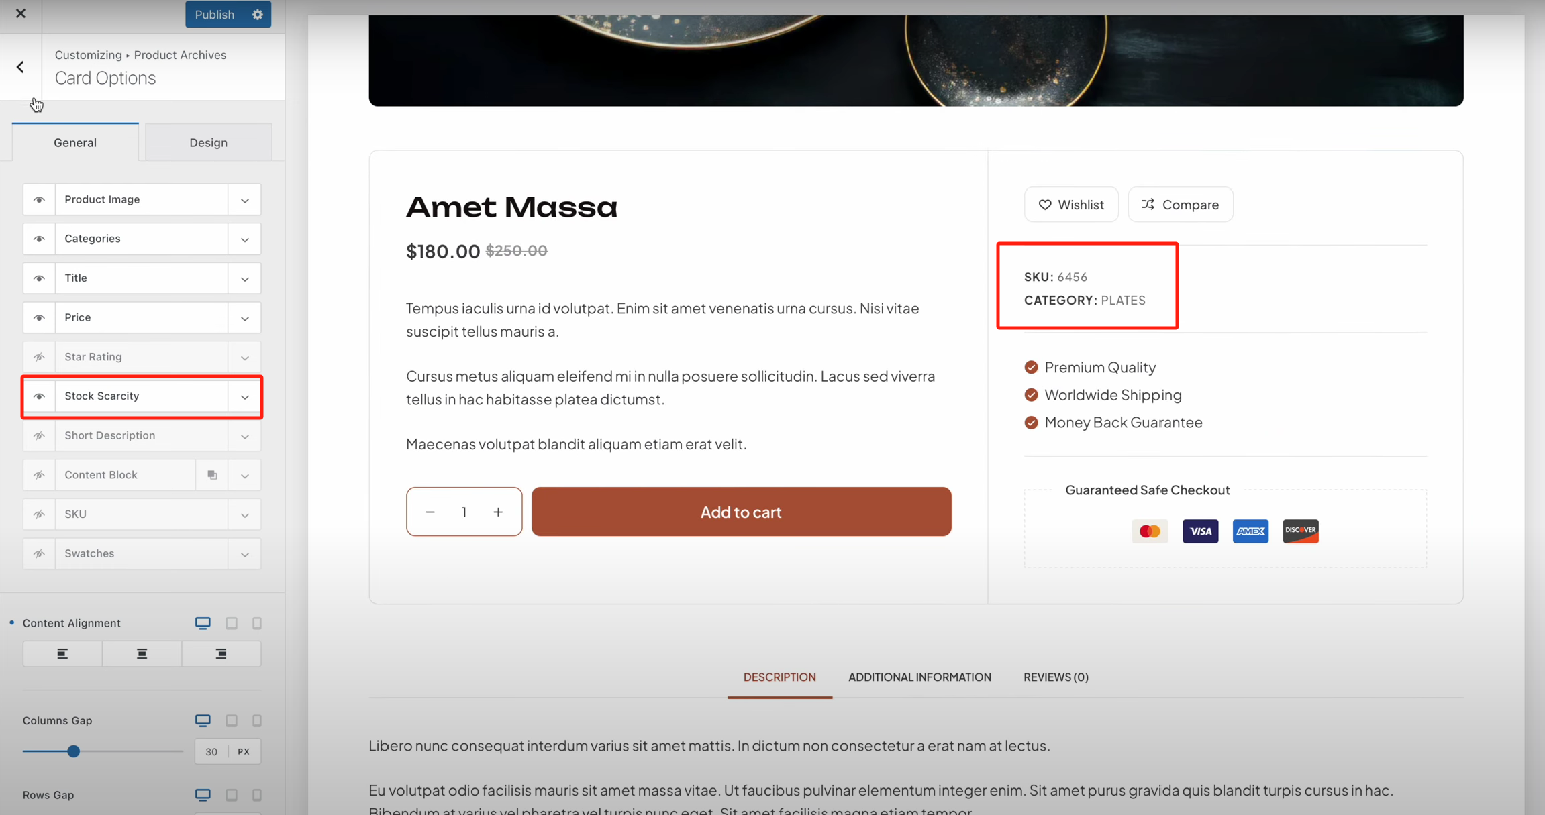Close the Customizer with the X icon

(21, 13)
